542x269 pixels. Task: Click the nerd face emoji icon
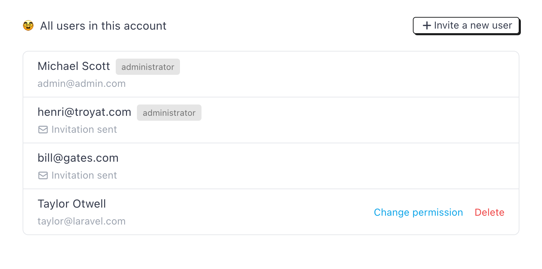click(x=28, y=26)
